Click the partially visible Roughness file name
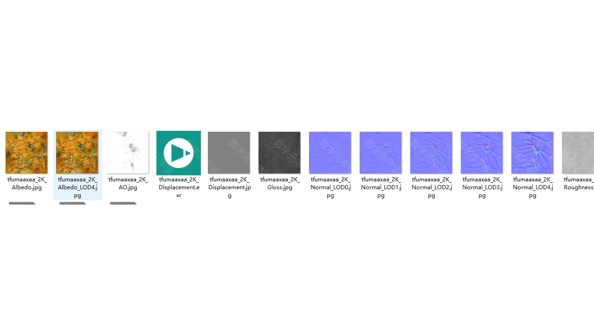 579,183
